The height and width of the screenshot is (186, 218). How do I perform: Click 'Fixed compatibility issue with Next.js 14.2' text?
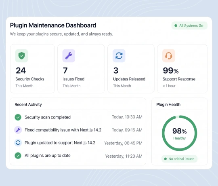(63, 130)
